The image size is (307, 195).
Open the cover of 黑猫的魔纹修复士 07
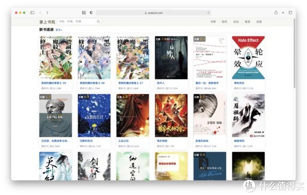pyautogui.click(x=133, y=58)
